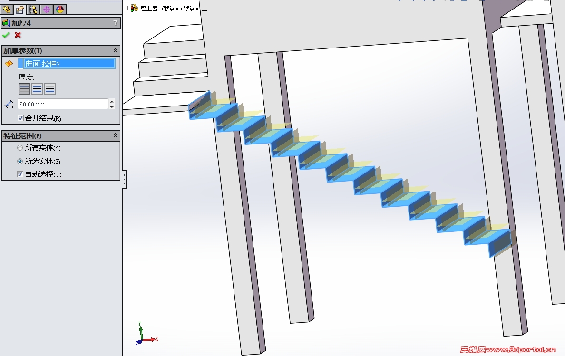Screen dimensions: 565x356
Task: Toggle the 自动选择(O) checkbox
Action: 20,174
